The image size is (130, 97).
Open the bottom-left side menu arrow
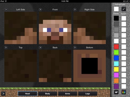click(x=3, y=93)
